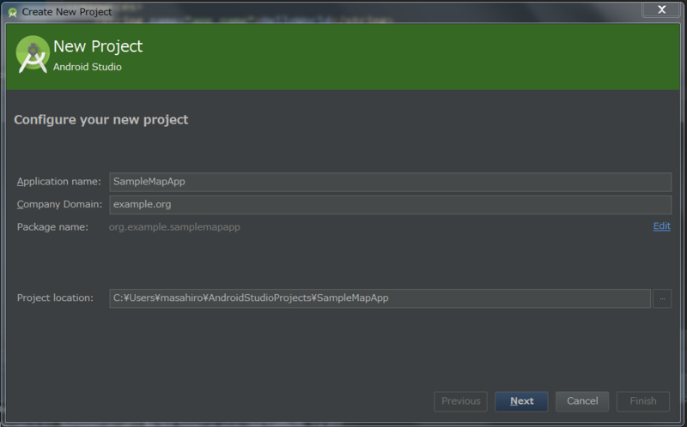Viewport: 687px width, 427px height.
Task: Click the 'Package name:' label
Action: [52, 227]
